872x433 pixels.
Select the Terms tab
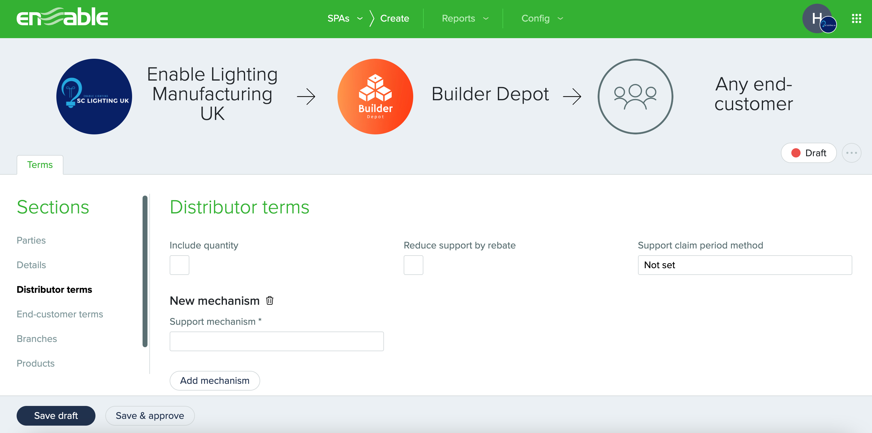[40, 165]
